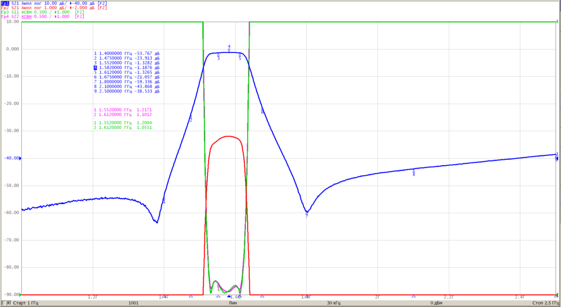
Task: Click marker 7 at the S21 notch near 1.8 GHz
Action: click(x=307, y=215)
